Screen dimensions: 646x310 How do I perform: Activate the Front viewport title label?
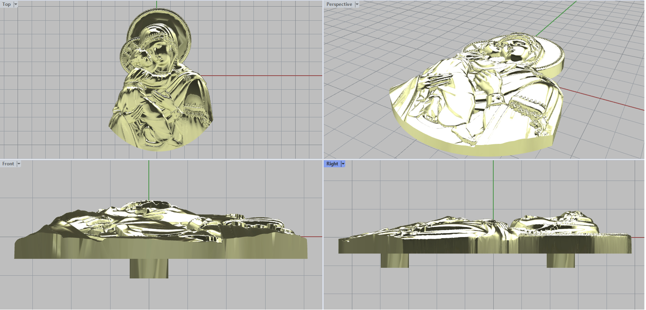(8, 164)
